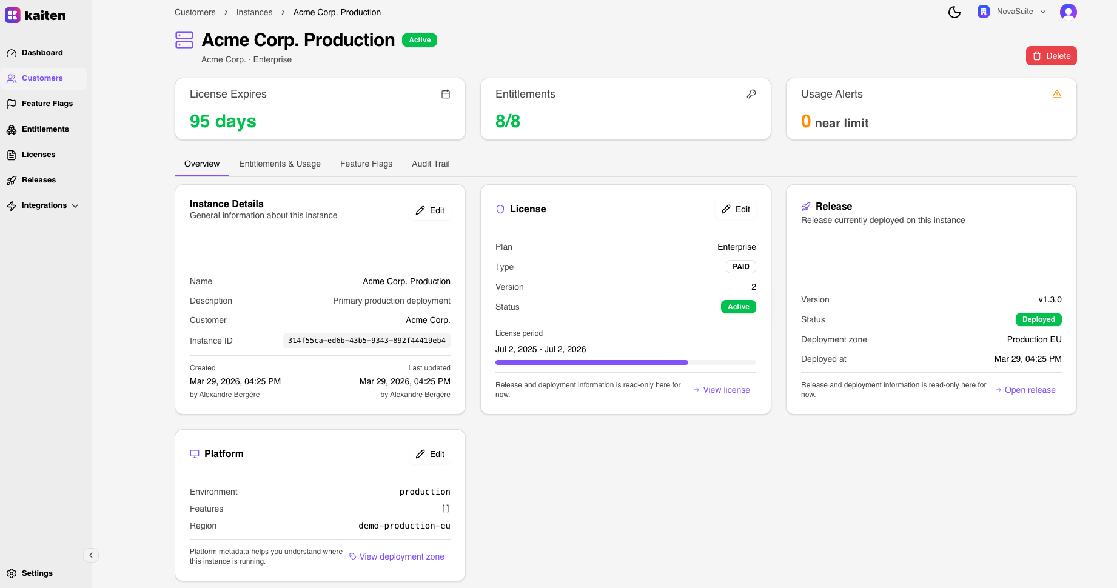Toggle dark mode with moon icon
This screenshot has width=1117, height=588.
pos(954,12)
